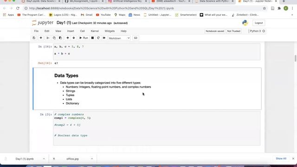This screenshot has height=167, width=297.
Task: Switch to Data Science with Python tab
Action: (x=214, y=1)
